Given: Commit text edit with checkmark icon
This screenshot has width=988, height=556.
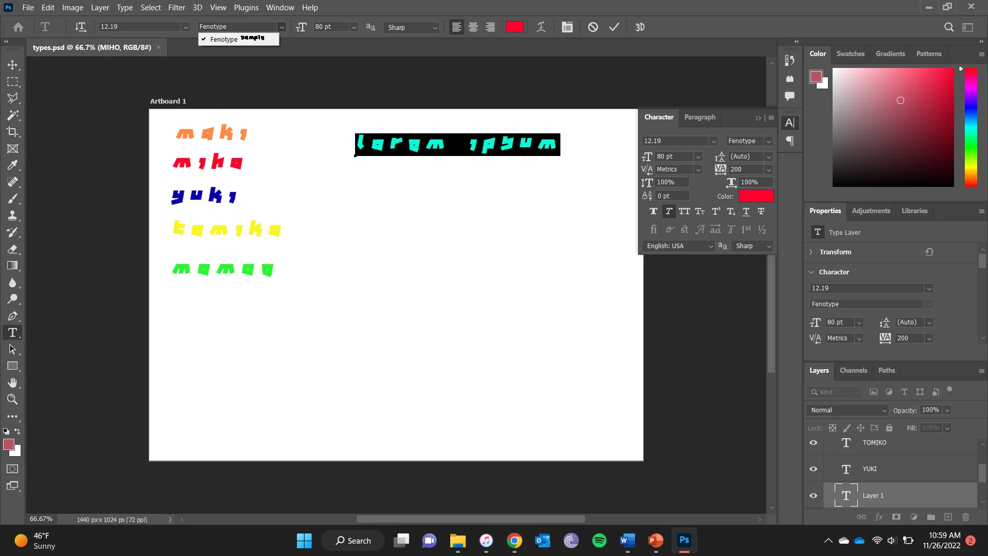Looking at the screenshot, I should tap(614, 27).
